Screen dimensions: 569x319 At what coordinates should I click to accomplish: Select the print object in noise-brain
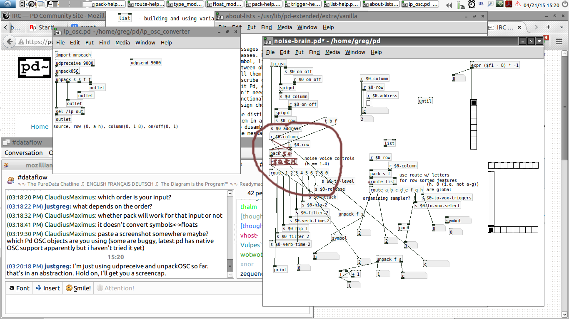280,270
